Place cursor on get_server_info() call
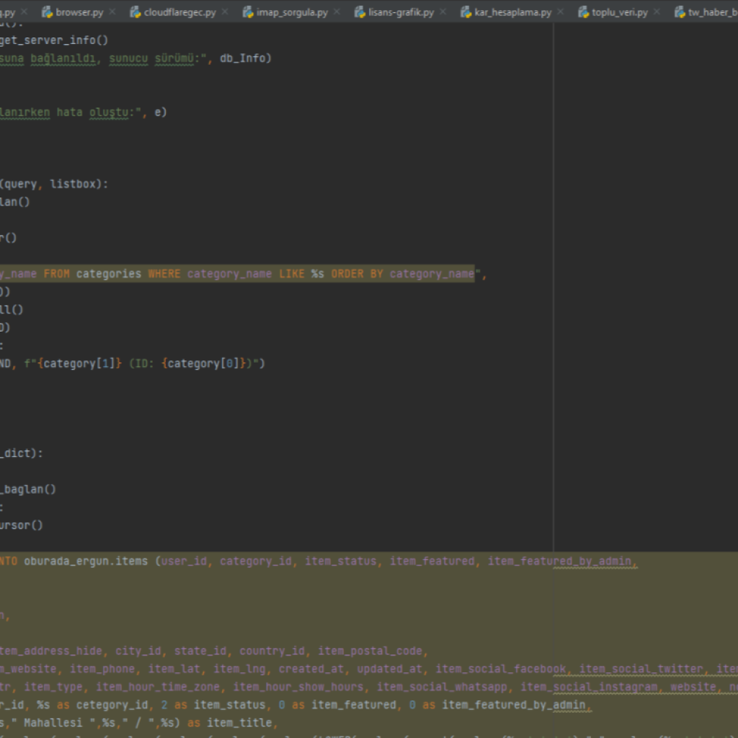 pos(53,40)
